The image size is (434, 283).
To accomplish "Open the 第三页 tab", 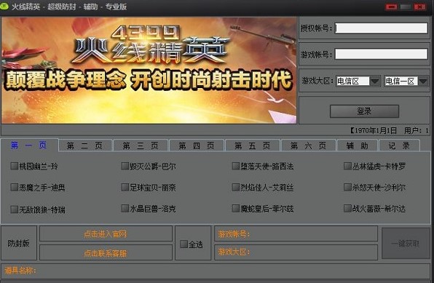I will [x=141, y=146].
